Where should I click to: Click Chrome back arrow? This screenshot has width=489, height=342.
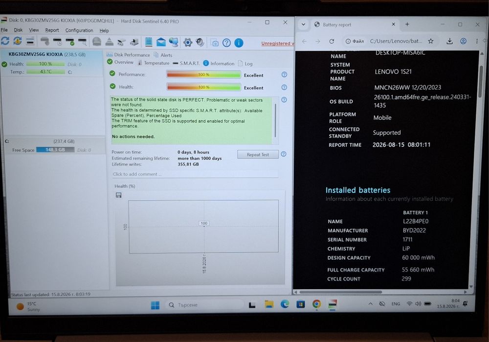(x=304, y=41)
